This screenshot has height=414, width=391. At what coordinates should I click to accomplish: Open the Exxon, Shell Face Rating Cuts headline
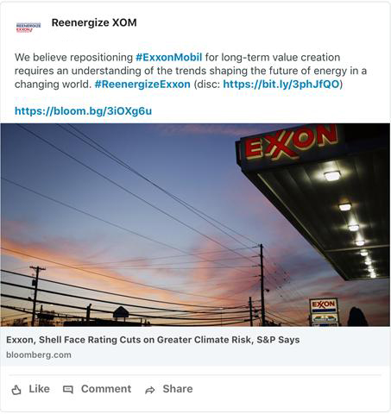click(x=153, y=340)
